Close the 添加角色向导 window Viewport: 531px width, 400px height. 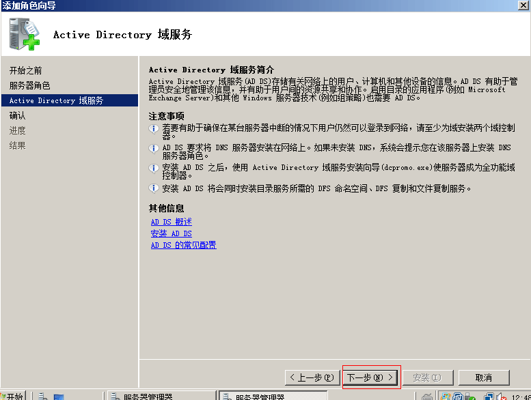pyautogui.click(x=523, y=5)
